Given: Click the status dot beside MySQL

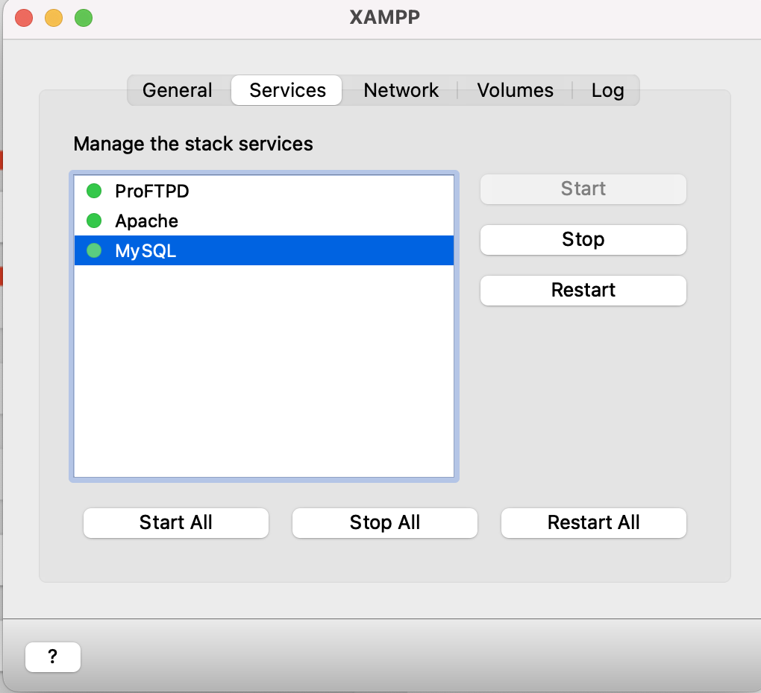Looking at the screenshot, I should point(94,250).
